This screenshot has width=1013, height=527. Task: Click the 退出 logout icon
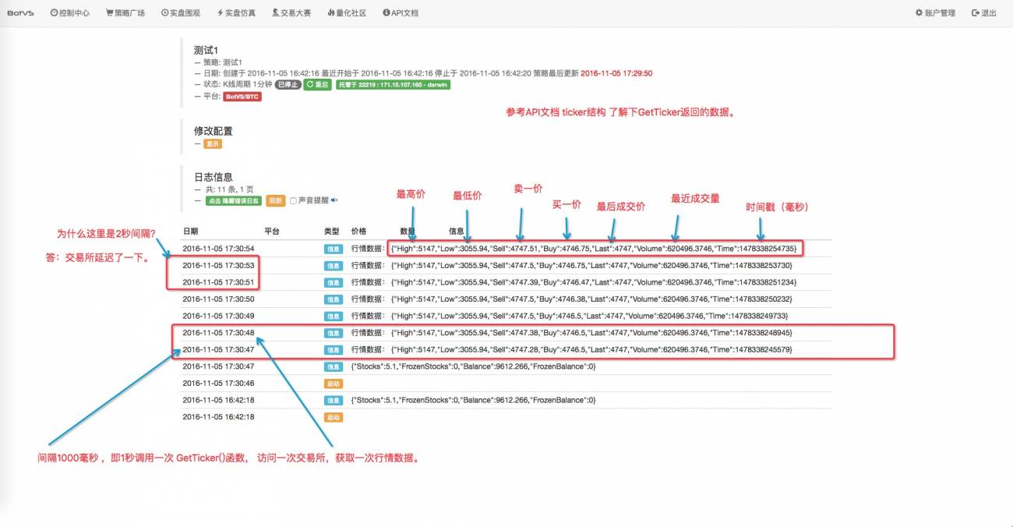click(x=983, y=12)
